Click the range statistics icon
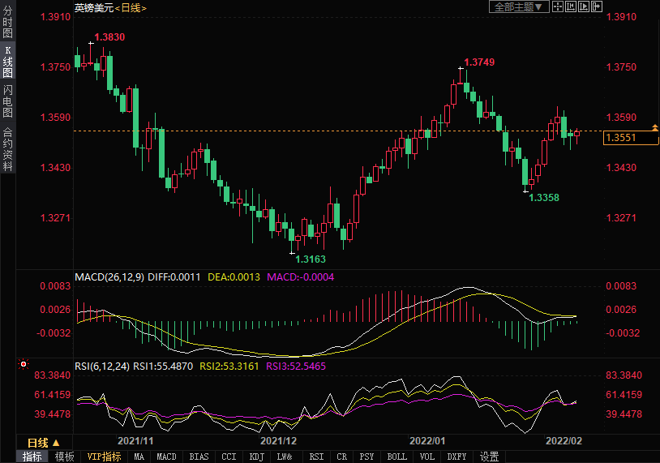This screenshot has width=660, height=463. click(572, 6)
